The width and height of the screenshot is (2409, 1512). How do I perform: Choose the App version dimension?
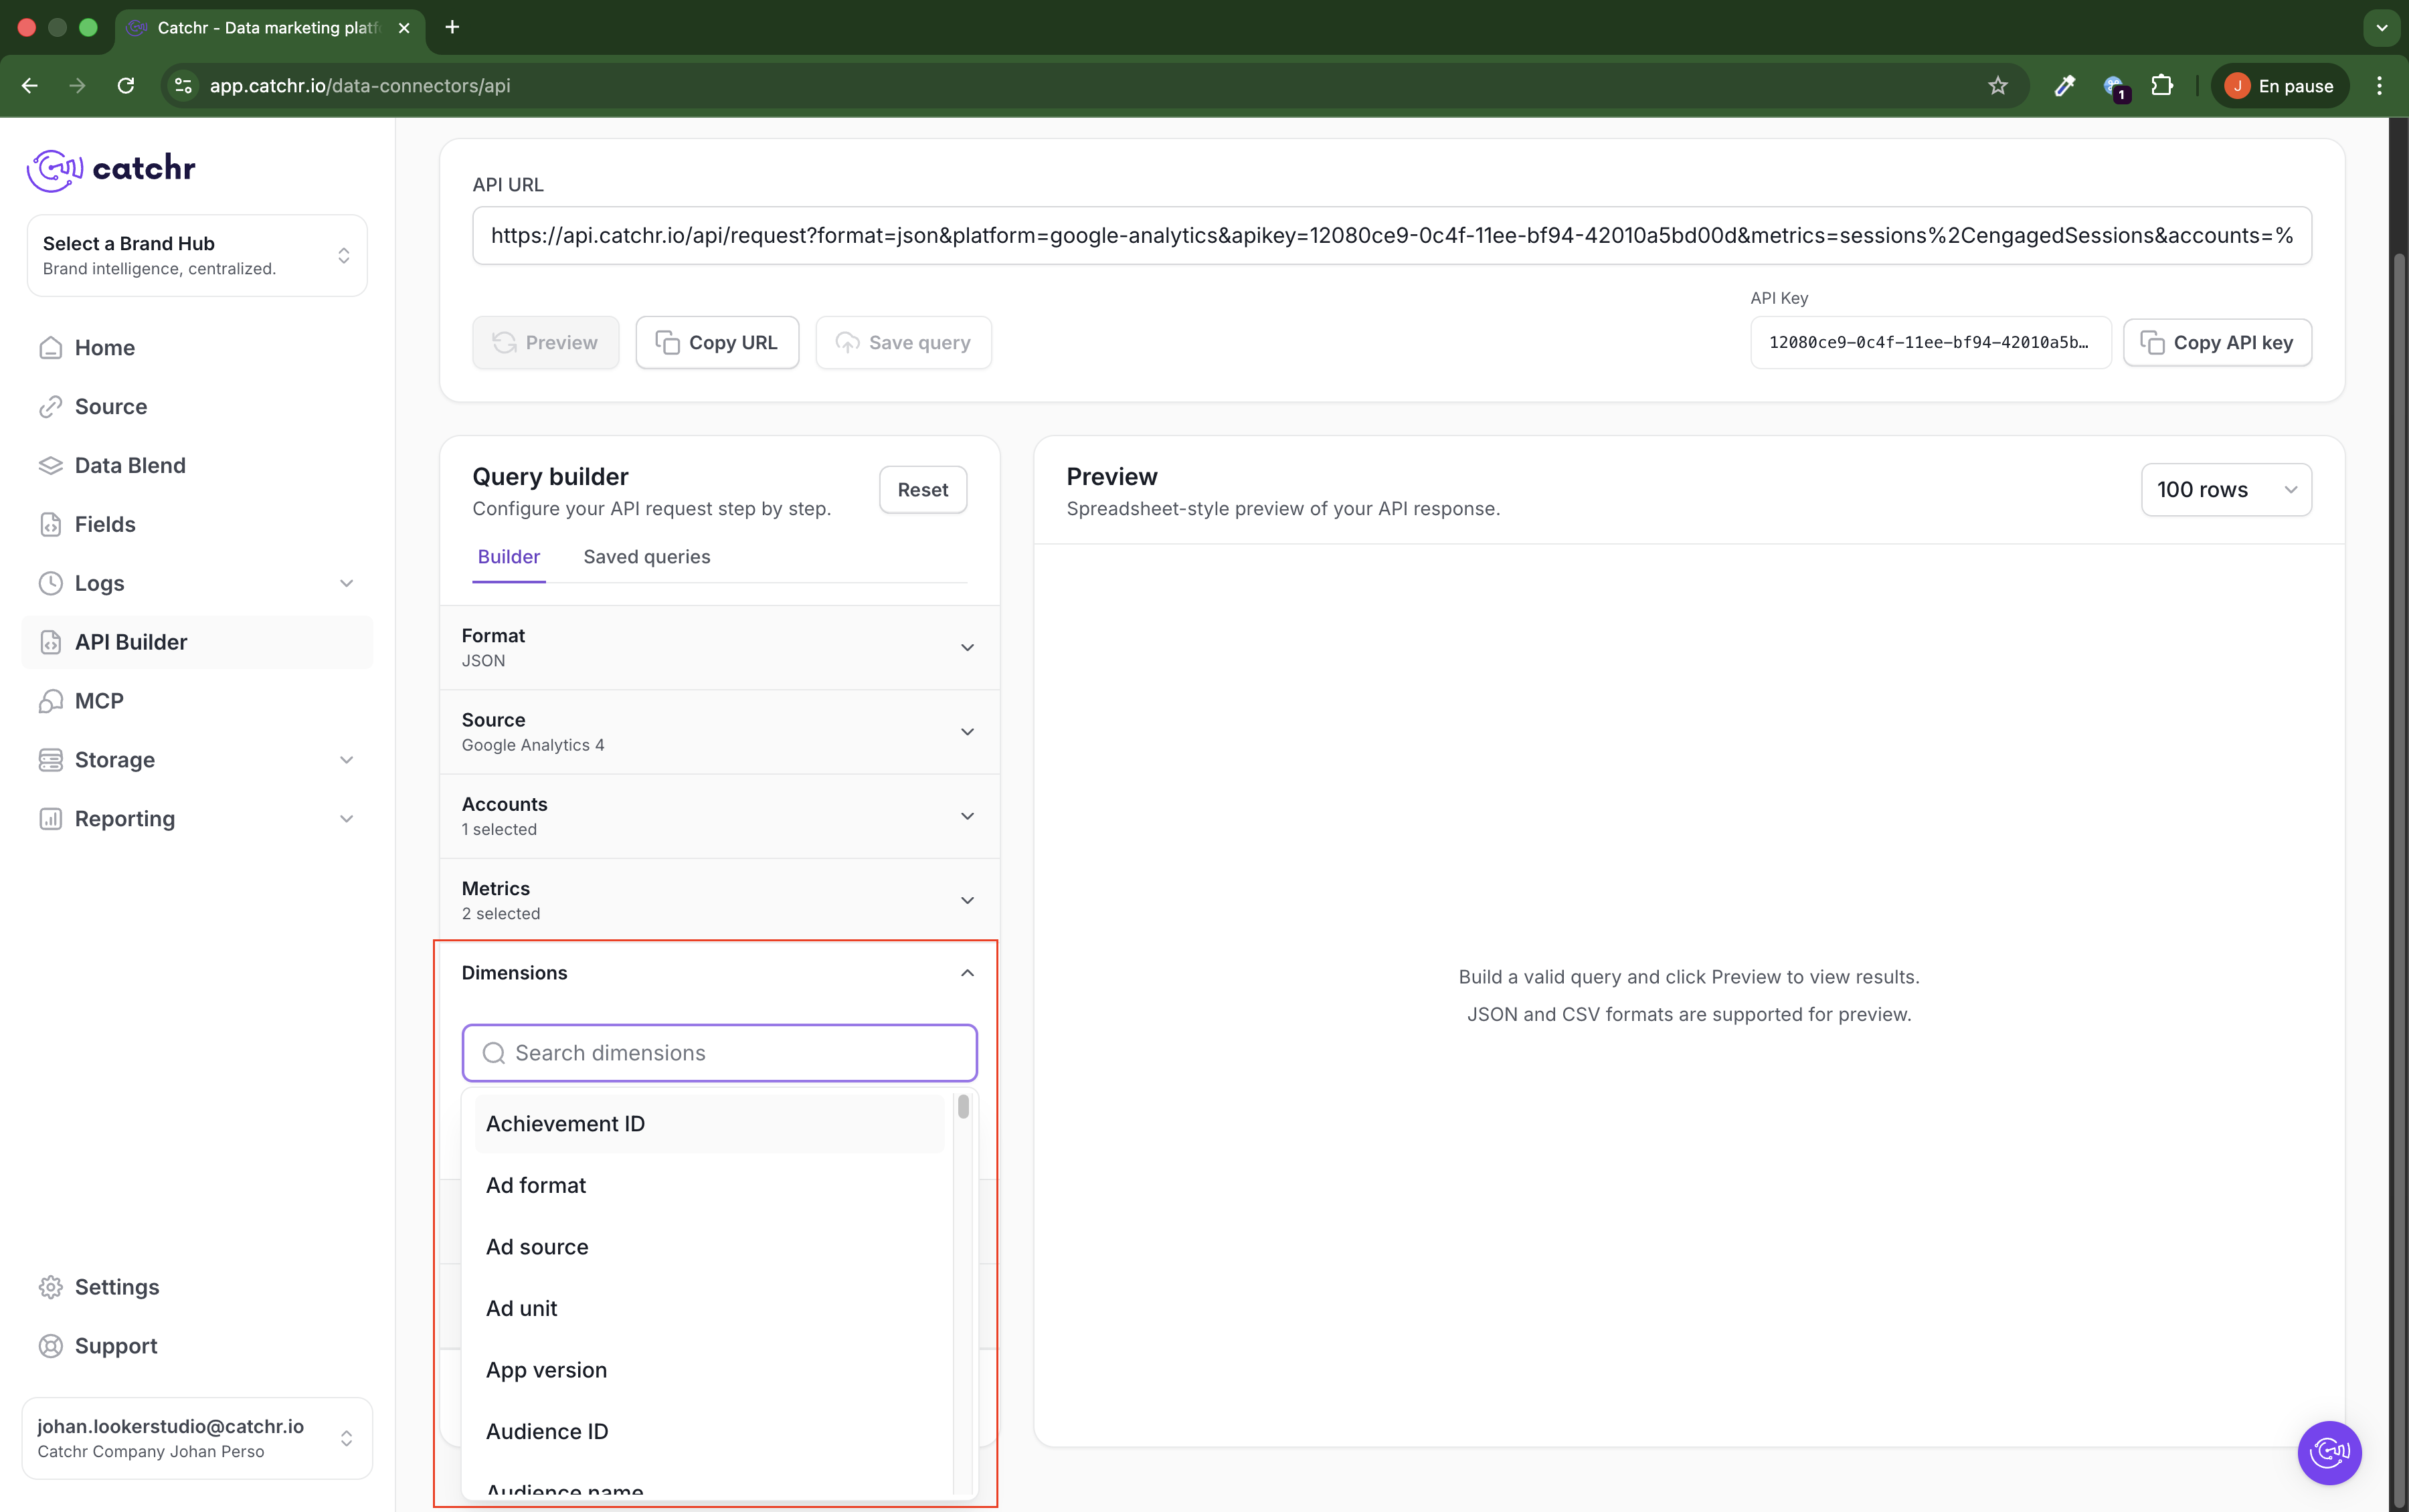(546, 1370)
